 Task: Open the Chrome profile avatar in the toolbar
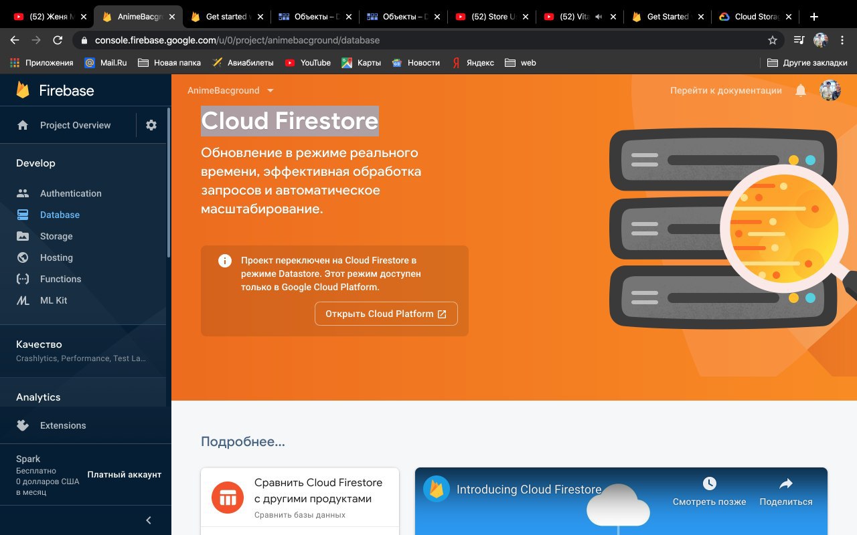coord(821,40)
